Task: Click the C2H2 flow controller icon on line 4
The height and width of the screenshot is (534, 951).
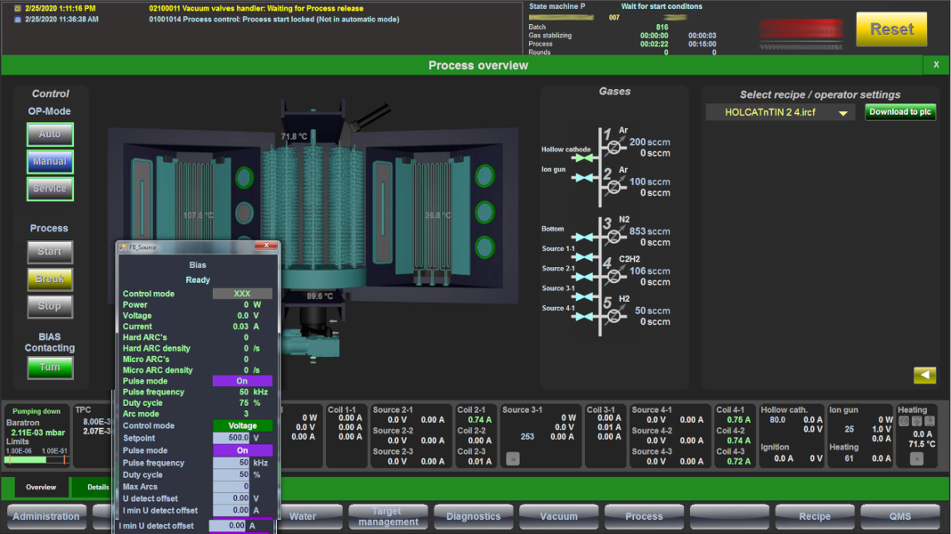Action: pos(614,275)
